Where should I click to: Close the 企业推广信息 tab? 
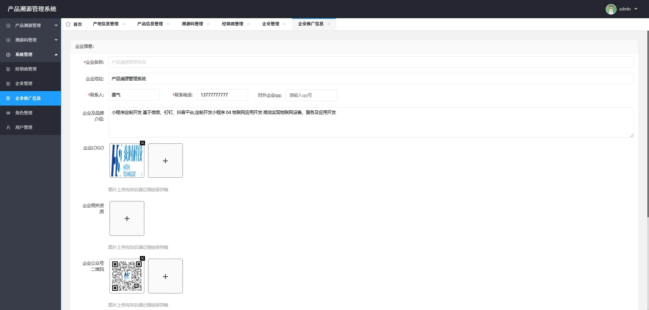[x=329, y=24]
